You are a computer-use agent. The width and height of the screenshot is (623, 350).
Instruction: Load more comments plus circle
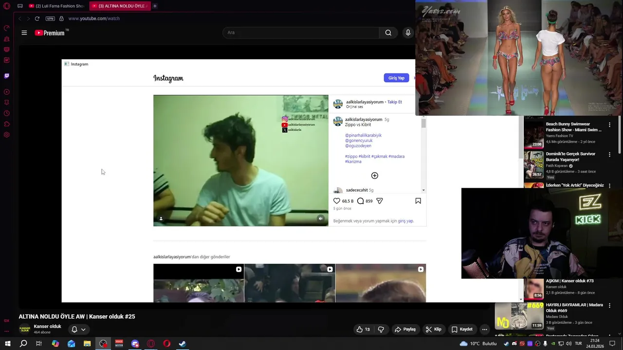(375, 175)
